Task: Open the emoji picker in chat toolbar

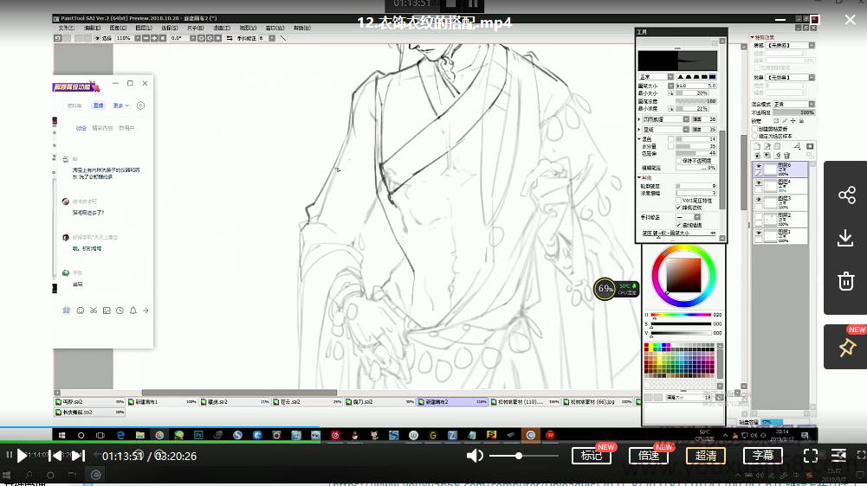Action: [81, 310]
